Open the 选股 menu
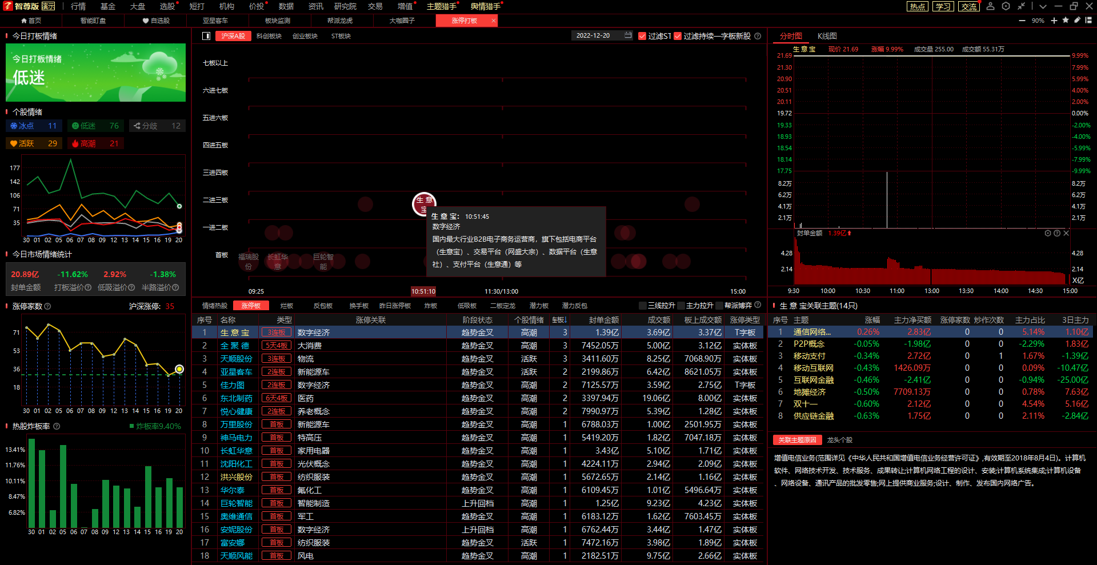Viewport: 1097px width, 565px height. 167,6
